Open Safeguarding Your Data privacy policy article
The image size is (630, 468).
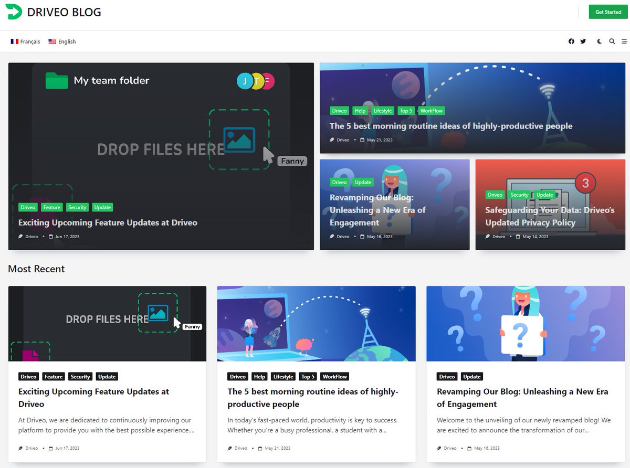[x=550, y=216]
